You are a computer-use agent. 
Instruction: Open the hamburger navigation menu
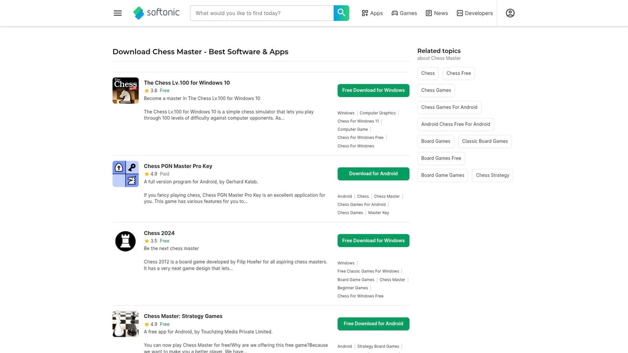click(117, 13)
